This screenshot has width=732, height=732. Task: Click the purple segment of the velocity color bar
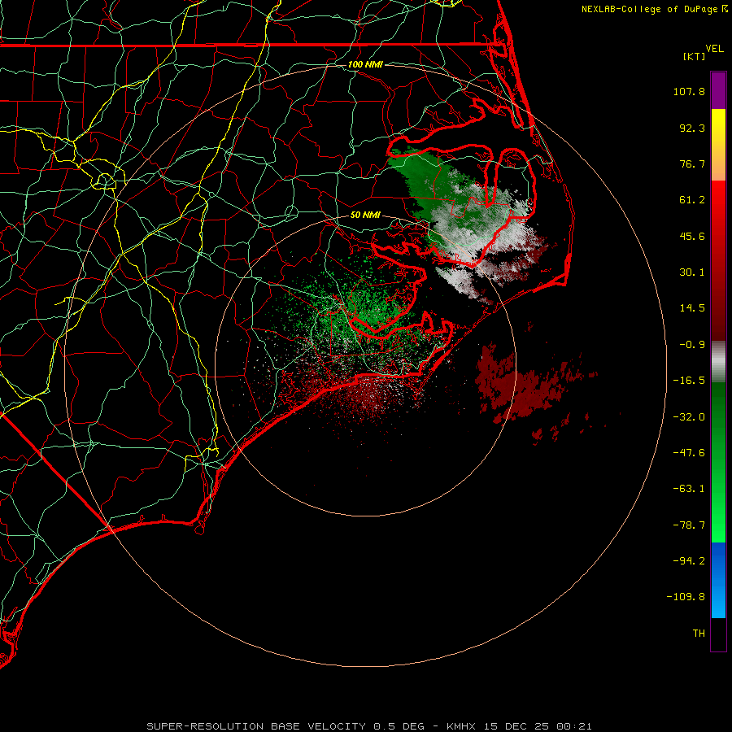point(718,90)
